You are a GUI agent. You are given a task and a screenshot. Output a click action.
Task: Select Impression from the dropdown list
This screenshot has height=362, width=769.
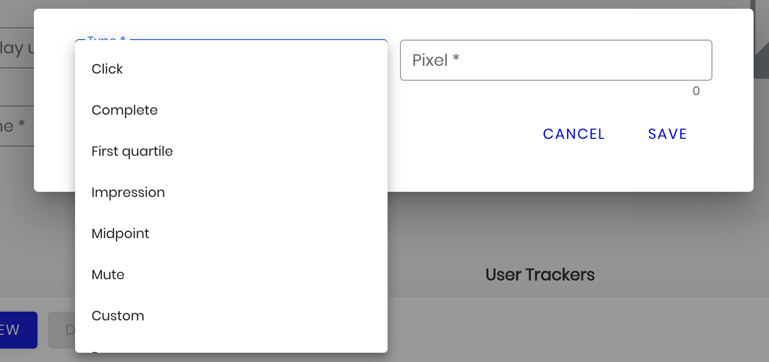click(x=128, y=192)
